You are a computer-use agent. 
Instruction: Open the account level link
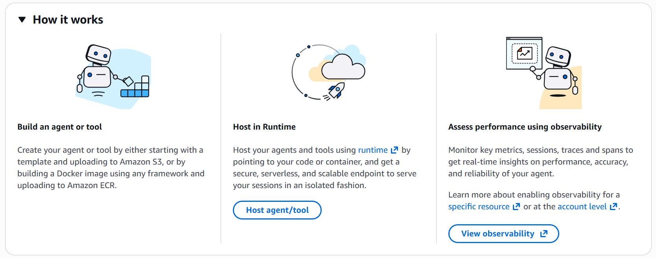[582, 207]
